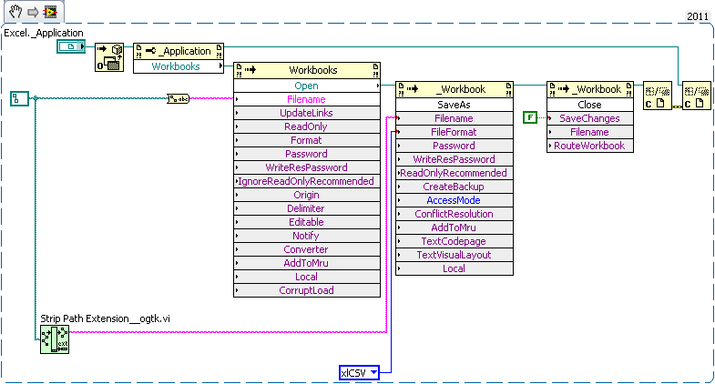Click the path to string conversion node
This screenshot has height=384, width=715.
point(179,98)
